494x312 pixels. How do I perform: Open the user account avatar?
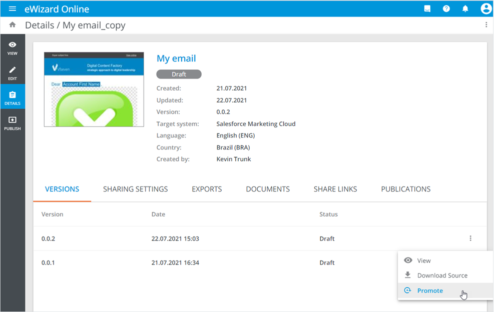pos(485,9)
